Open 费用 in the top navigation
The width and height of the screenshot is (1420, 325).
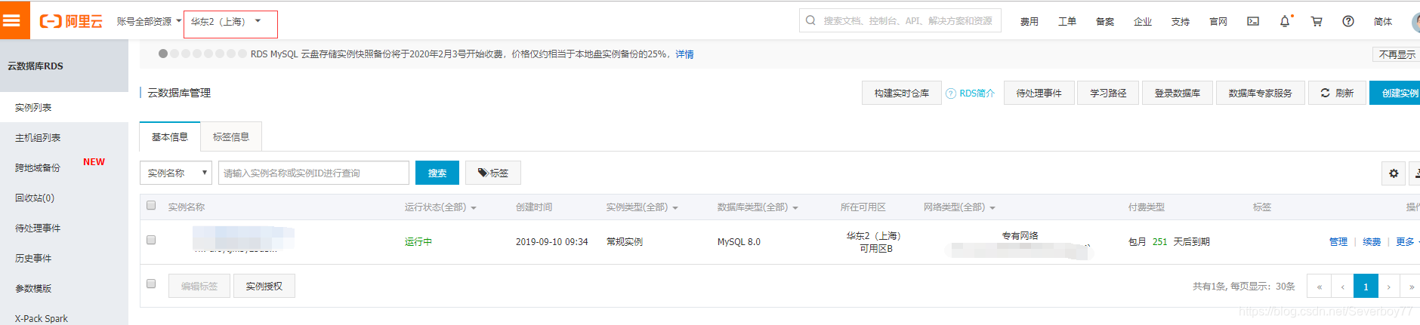(1029, 21)
